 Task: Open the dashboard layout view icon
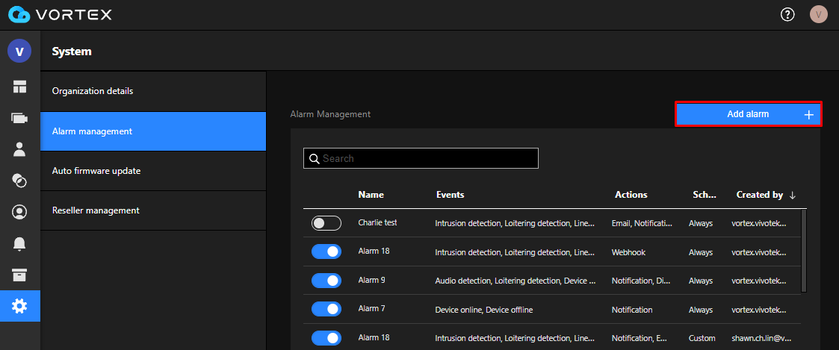coord(20,87)
